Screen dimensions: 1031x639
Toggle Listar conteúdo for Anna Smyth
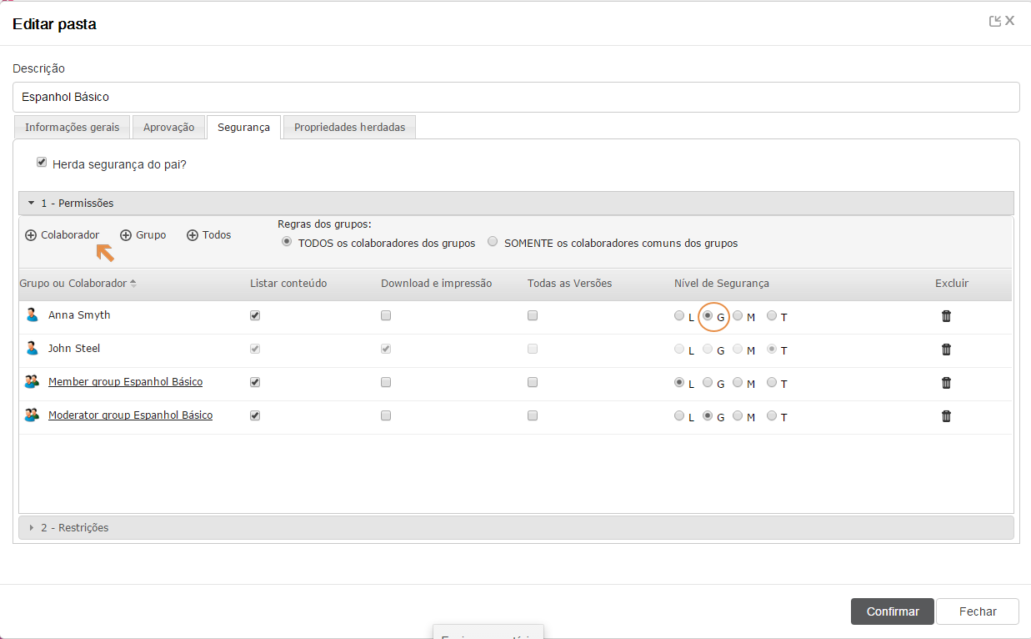[x=255, y=315]
